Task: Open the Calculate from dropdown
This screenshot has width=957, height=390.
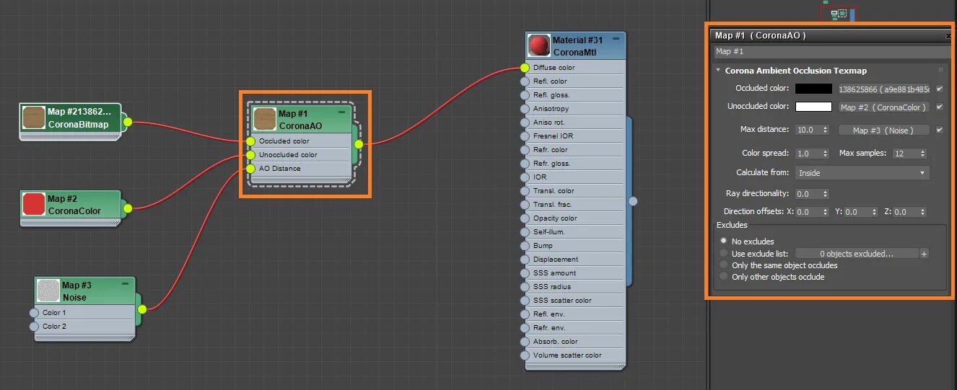Action: coord(862,173)
